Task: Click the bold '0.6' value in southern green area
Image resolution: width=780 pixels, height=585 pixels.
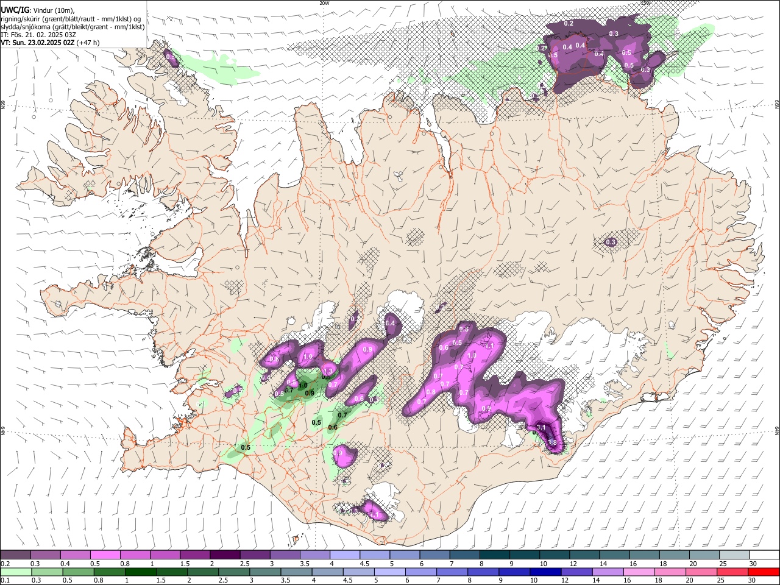Action: click(333, 427)
